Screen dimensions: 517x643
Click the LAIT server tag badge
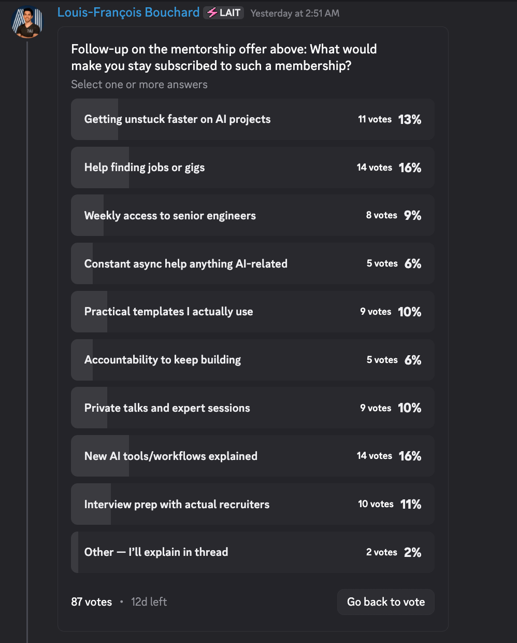224,12
